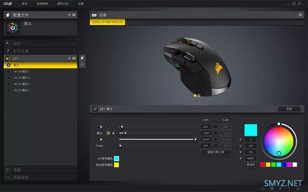The height and width of the screenshot is (192, 308).
Task: Add a new profile with the plus icon
Action: [69, 15]
